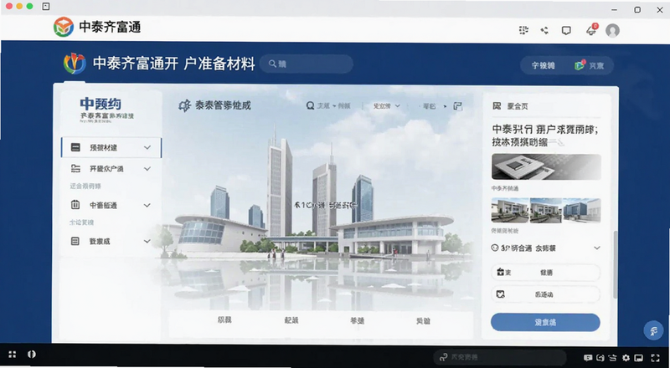Open the settings gear in bottom bar
Screen dimensions: 670x368
[x=626, y=358]
